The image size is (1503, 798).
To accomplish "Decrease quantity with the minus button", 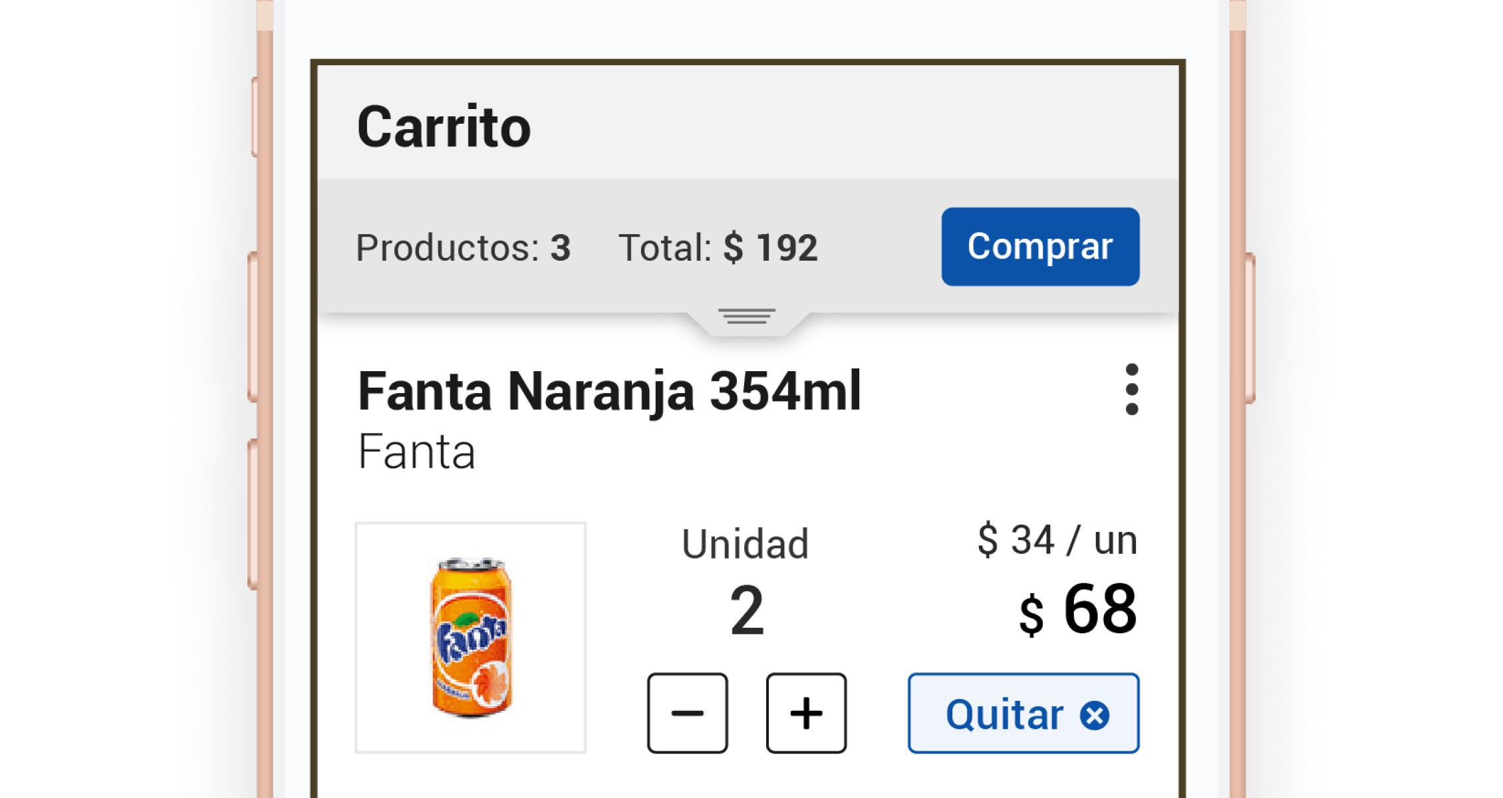I will (687, 713).
